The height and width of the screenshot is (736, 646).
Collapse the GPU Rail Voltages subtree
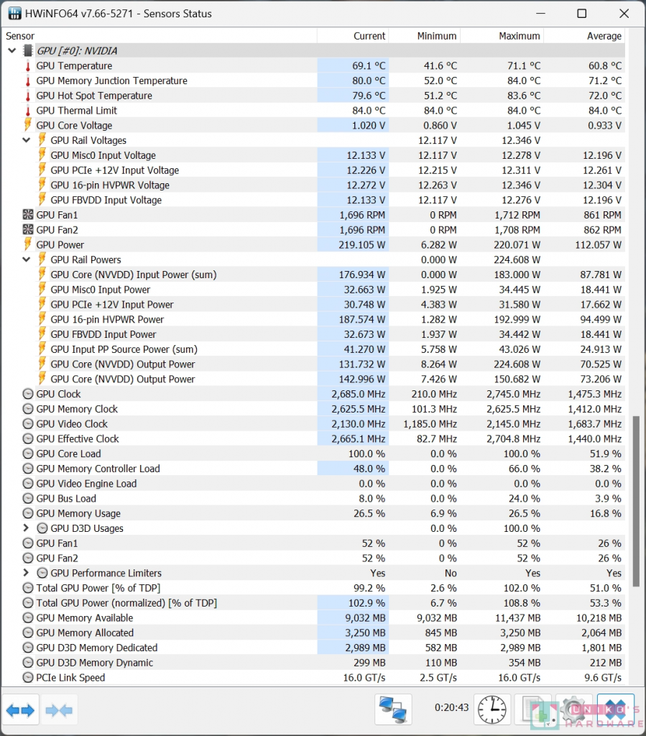pyautogui.click(x=27, y=140)
